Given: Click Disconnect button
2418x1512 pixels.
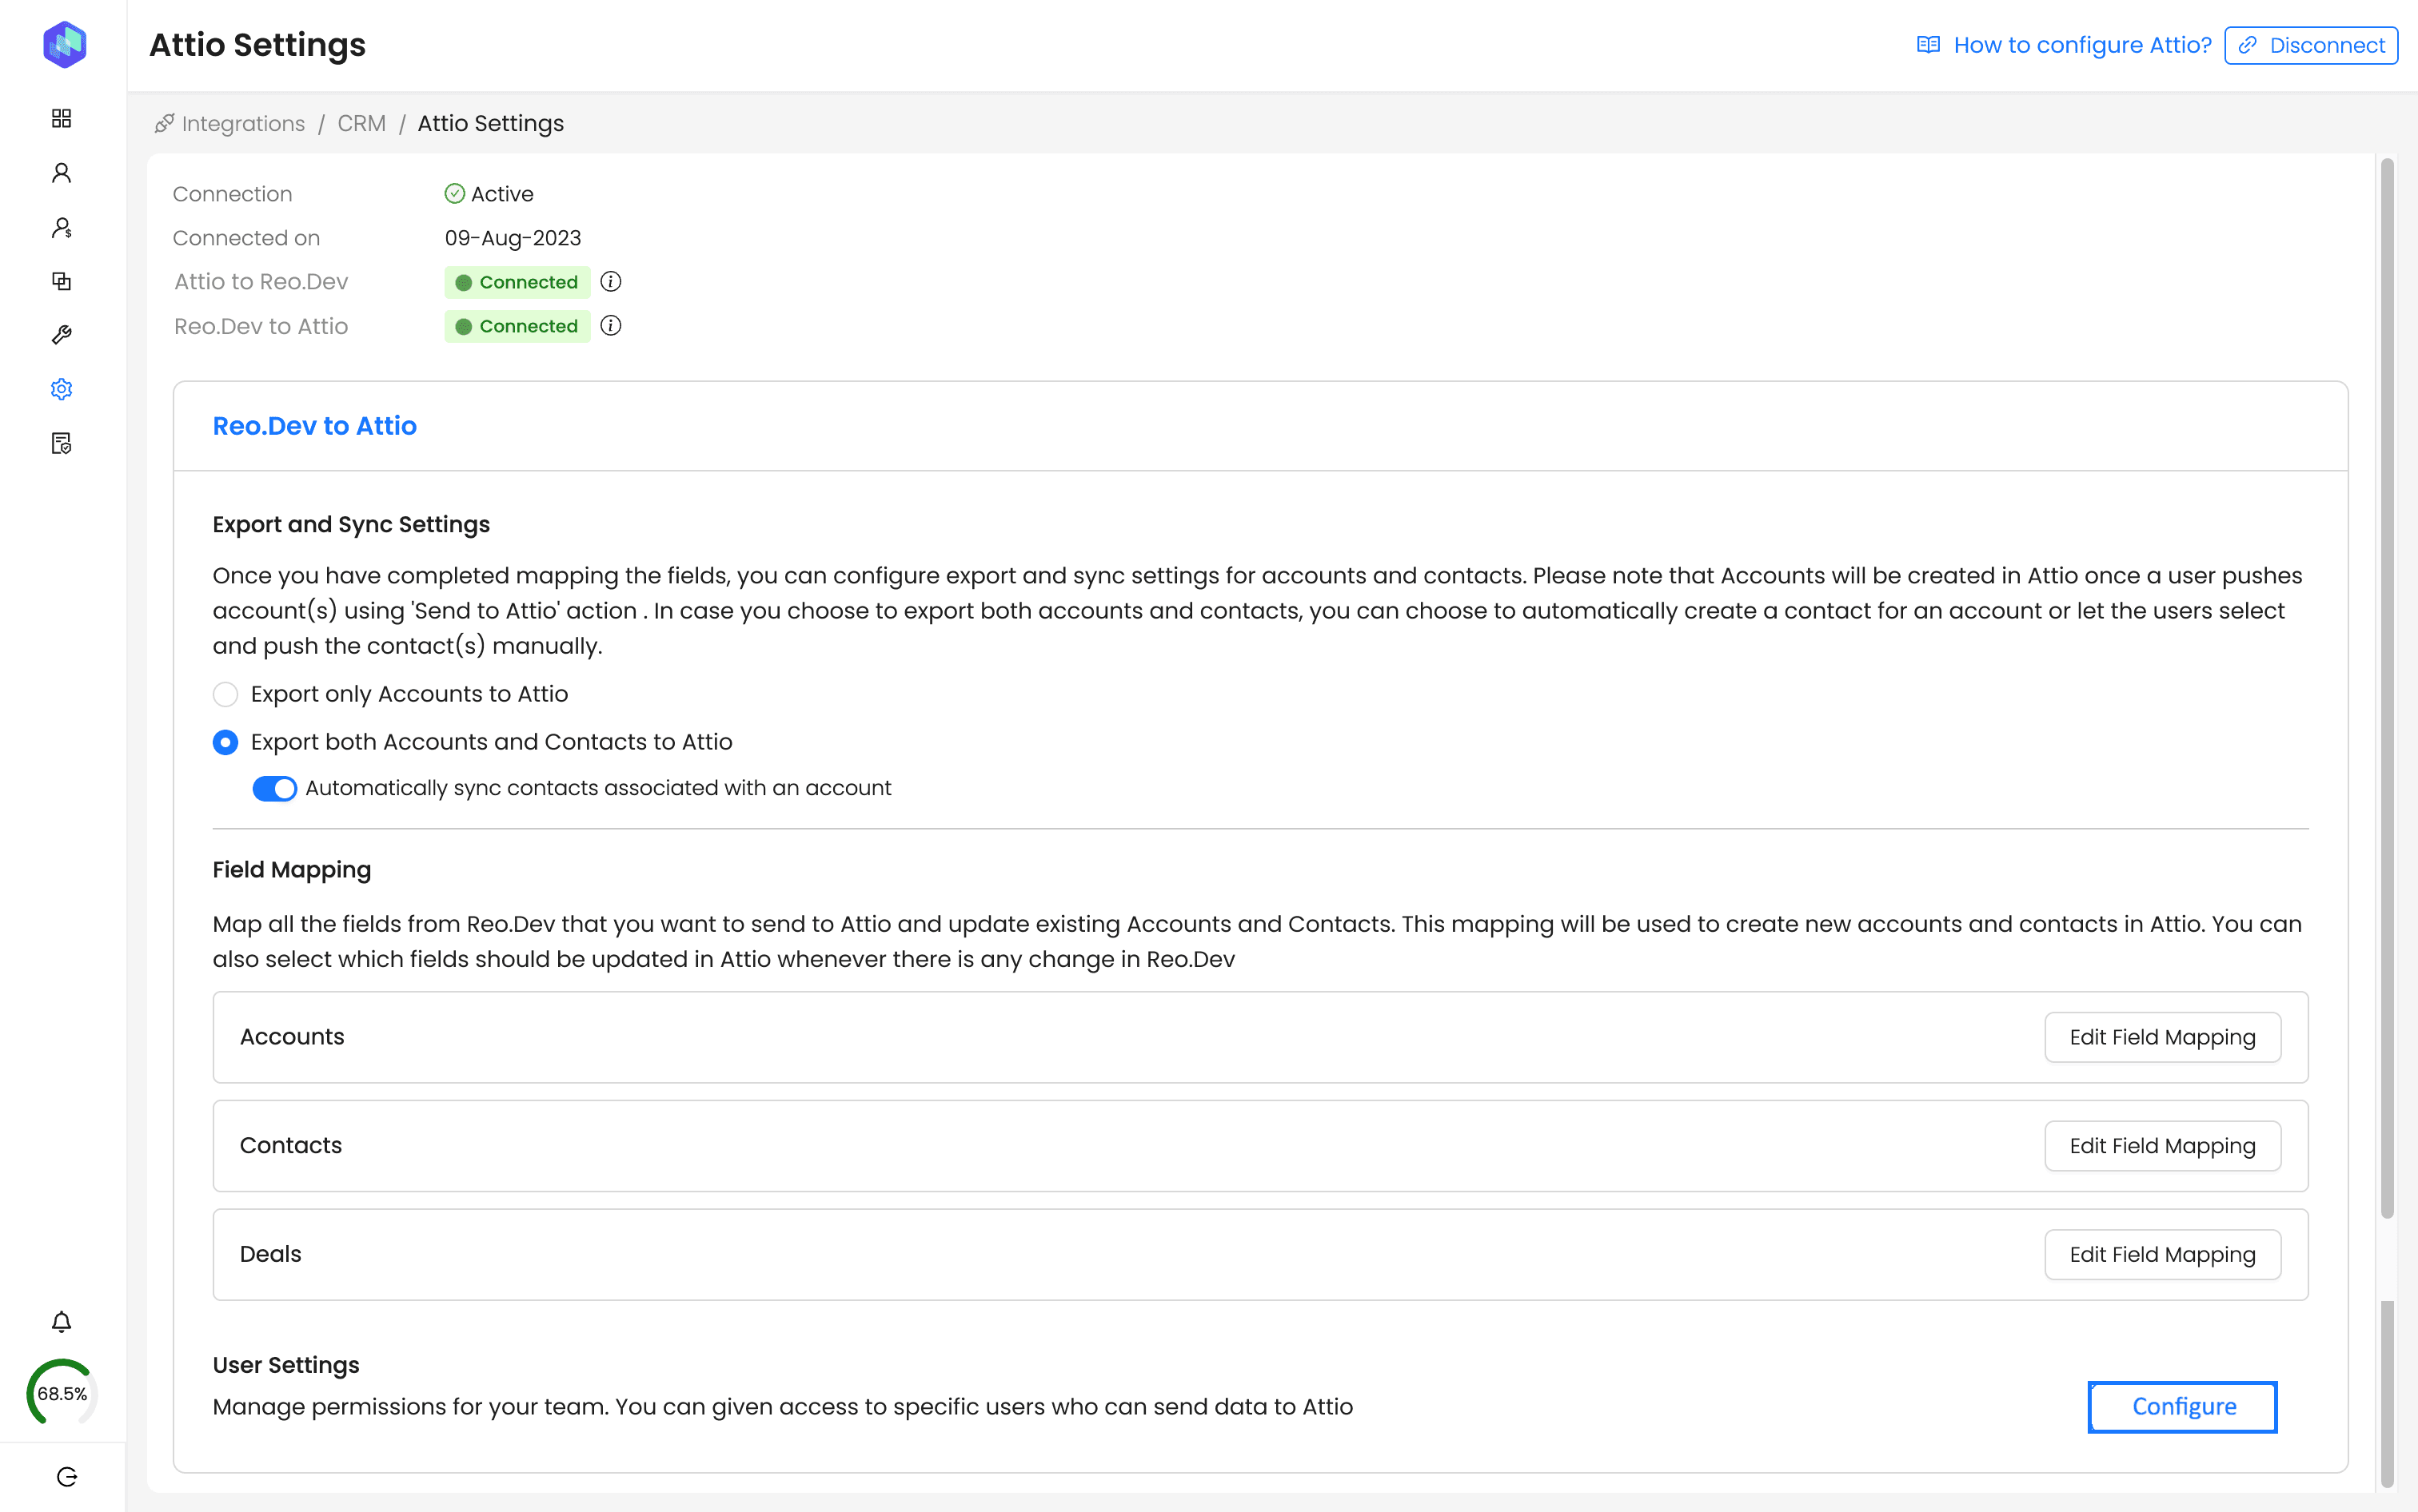Looking at the screenshot, I should tap(2310, 45).
